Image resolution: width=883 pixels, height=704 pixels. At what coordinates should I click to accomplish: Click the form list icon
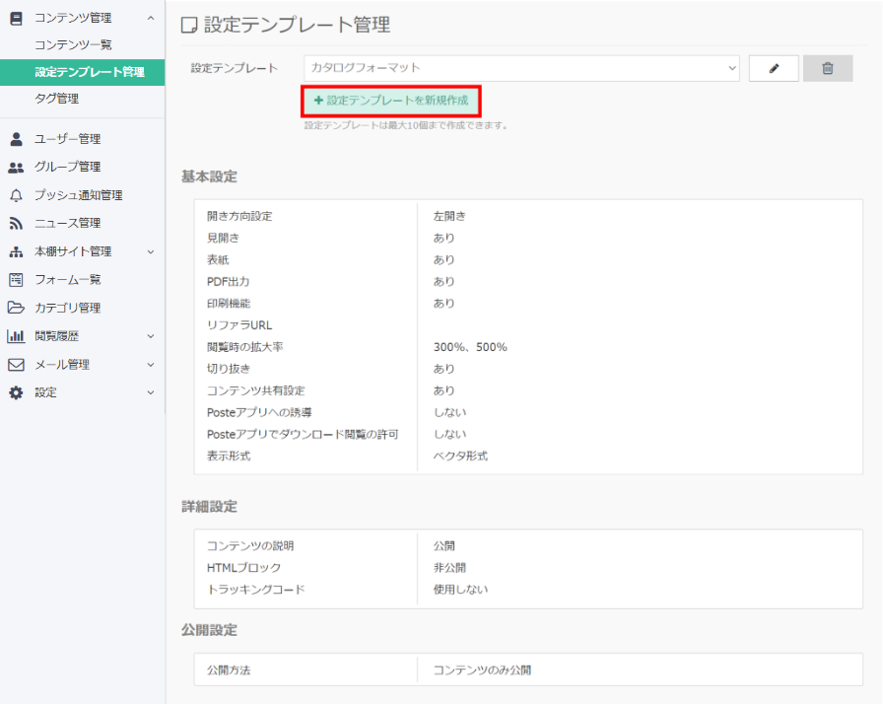pyautogui.click(x=16, y=280)
